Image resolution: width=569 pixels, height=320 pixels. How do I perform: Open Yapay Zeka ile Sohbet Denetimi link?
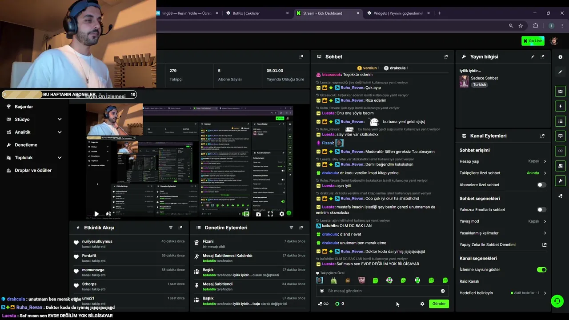tap(503, 245)
